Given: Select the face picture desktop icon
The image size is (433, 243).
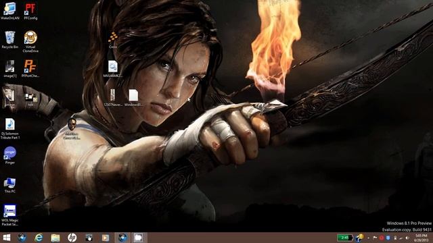Looking at the screenshot, I should point(72,128).
